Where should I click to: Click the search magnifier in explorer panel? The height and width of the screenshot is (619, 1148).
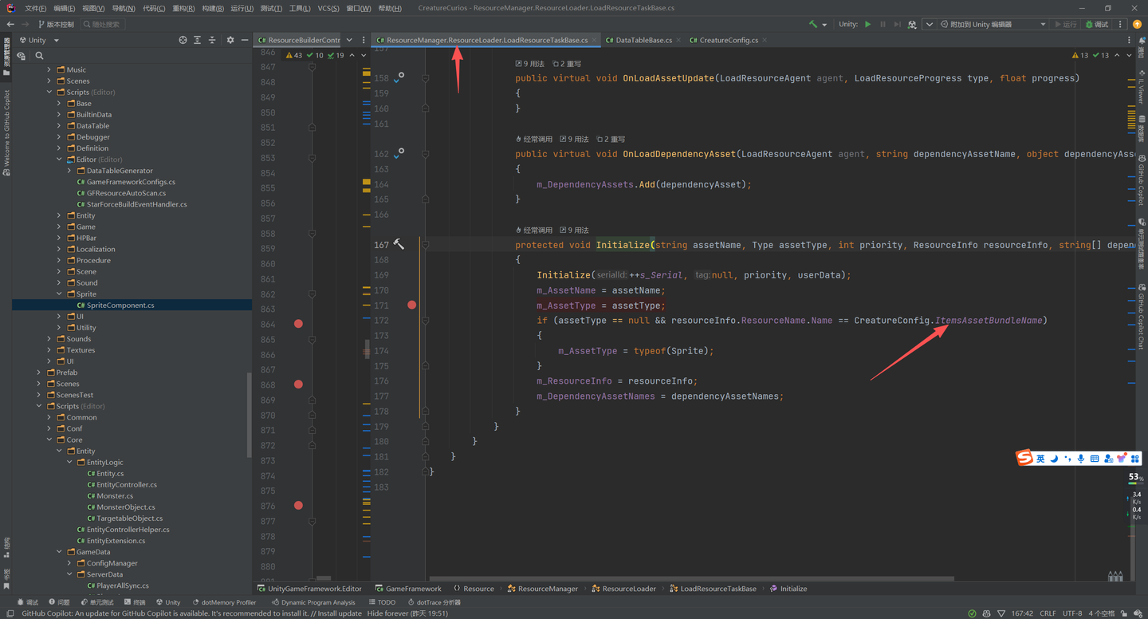[x=39, y=56]
